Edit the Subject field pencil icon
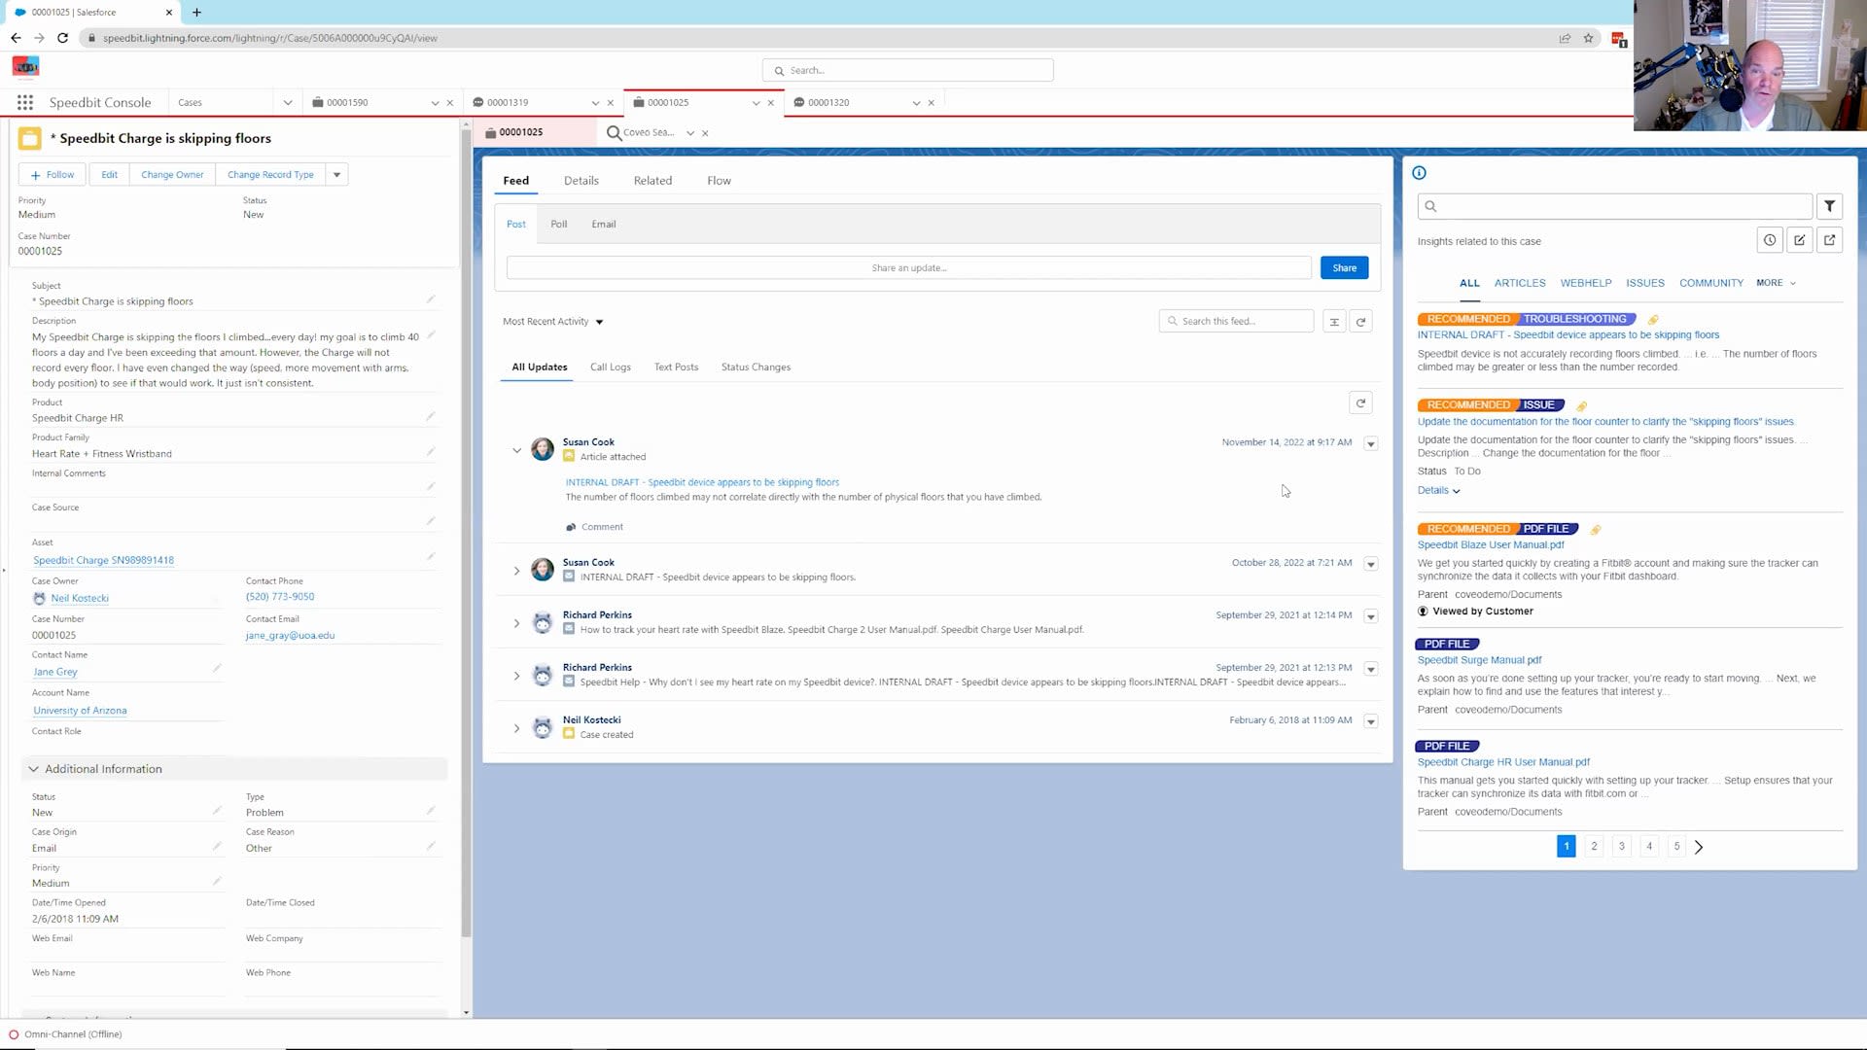Viewport: 1867px width, 1050px height. (431, 298)
